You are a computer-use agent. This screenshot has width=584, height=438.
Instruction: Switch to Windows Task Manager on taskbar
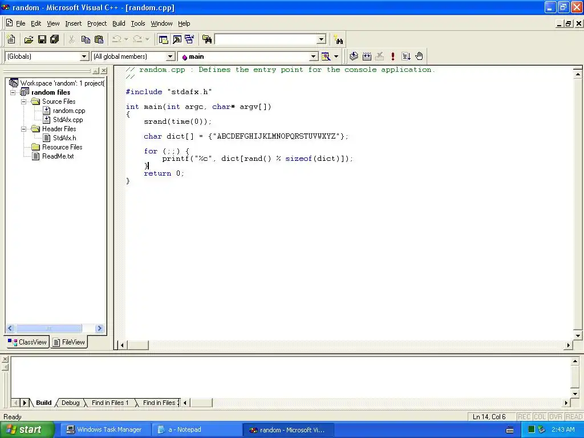[x=105, y=430]
